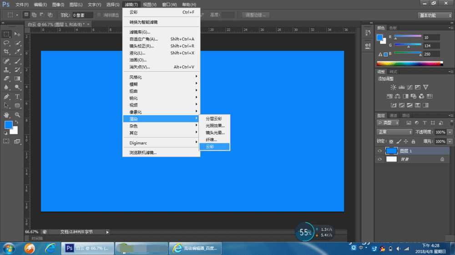Click the foreground color swatch in toolbox

pyautogui.click(x=8, y=125)
